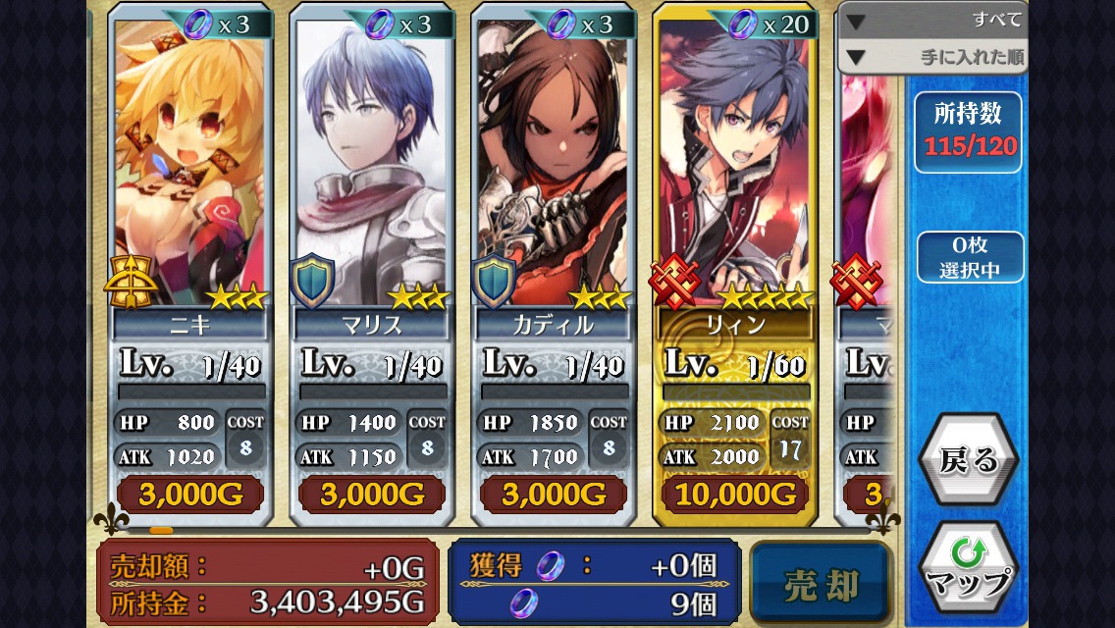Click the orange horizontal scroll indicator
1115x628 pixels.
161,530
